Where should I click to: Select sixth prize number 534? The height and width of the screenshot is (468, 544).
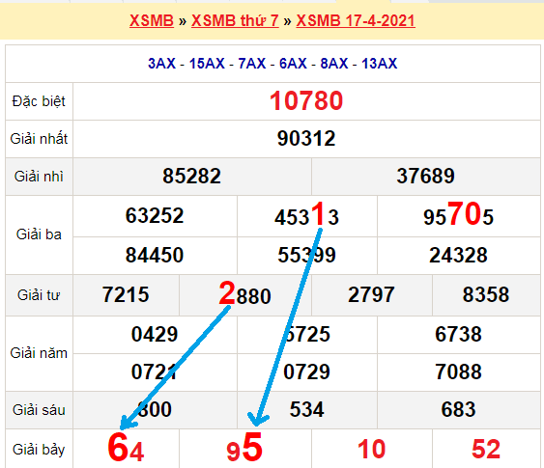tap(306, 409)
